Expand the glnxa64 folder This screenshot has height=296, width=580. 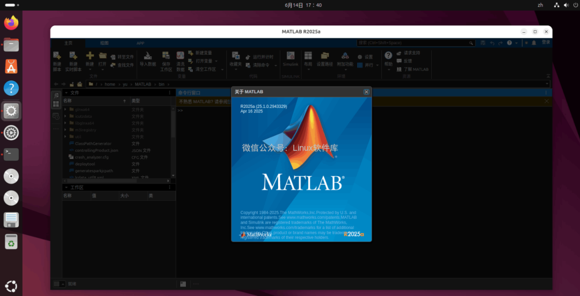[x=66, y=110]
